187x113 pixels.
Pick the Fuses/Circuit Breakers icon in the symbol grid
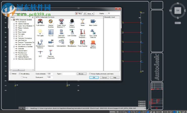click(x=61, y=21)
